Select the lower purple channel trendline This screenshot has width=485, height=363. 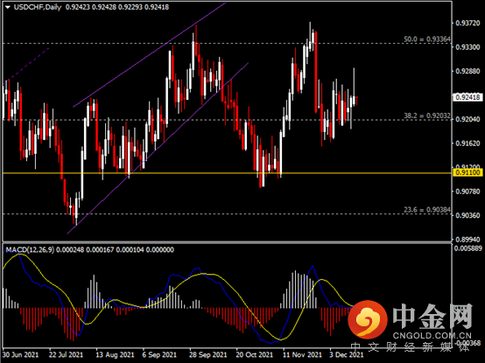point(158,149)
